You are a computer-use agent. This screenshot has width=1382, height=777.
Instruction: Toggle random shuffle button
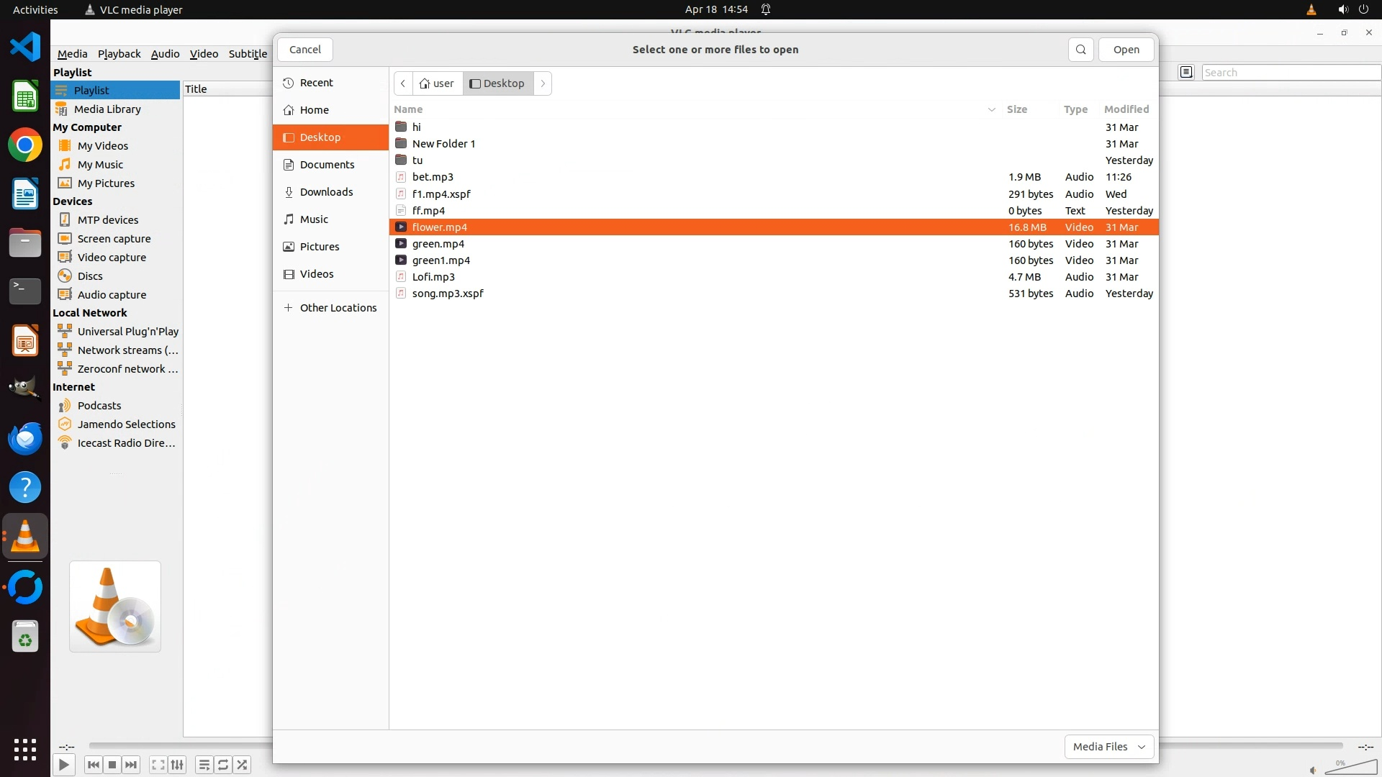(243, 765)
